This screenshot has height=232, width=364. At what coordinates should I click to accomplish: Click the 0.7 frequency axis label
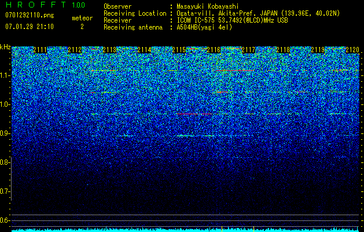pyautogui.click(x=3, y=191)
